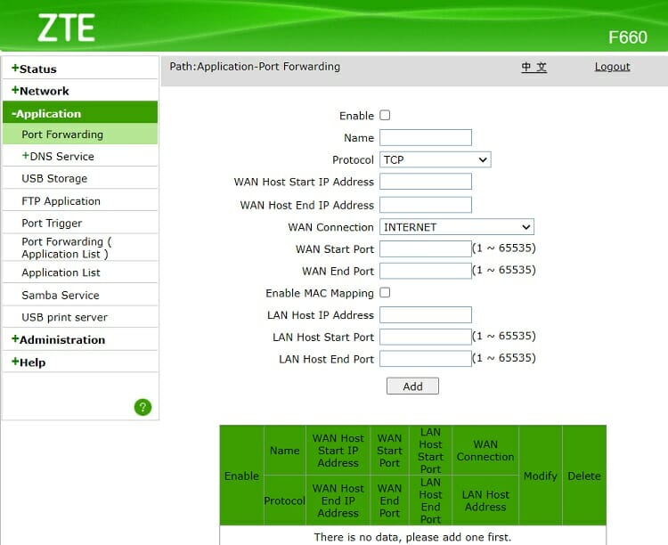Screen dimensions: 668x545
Task: Open the Protocol TCP dropdown
Action: tap(435, 160)
